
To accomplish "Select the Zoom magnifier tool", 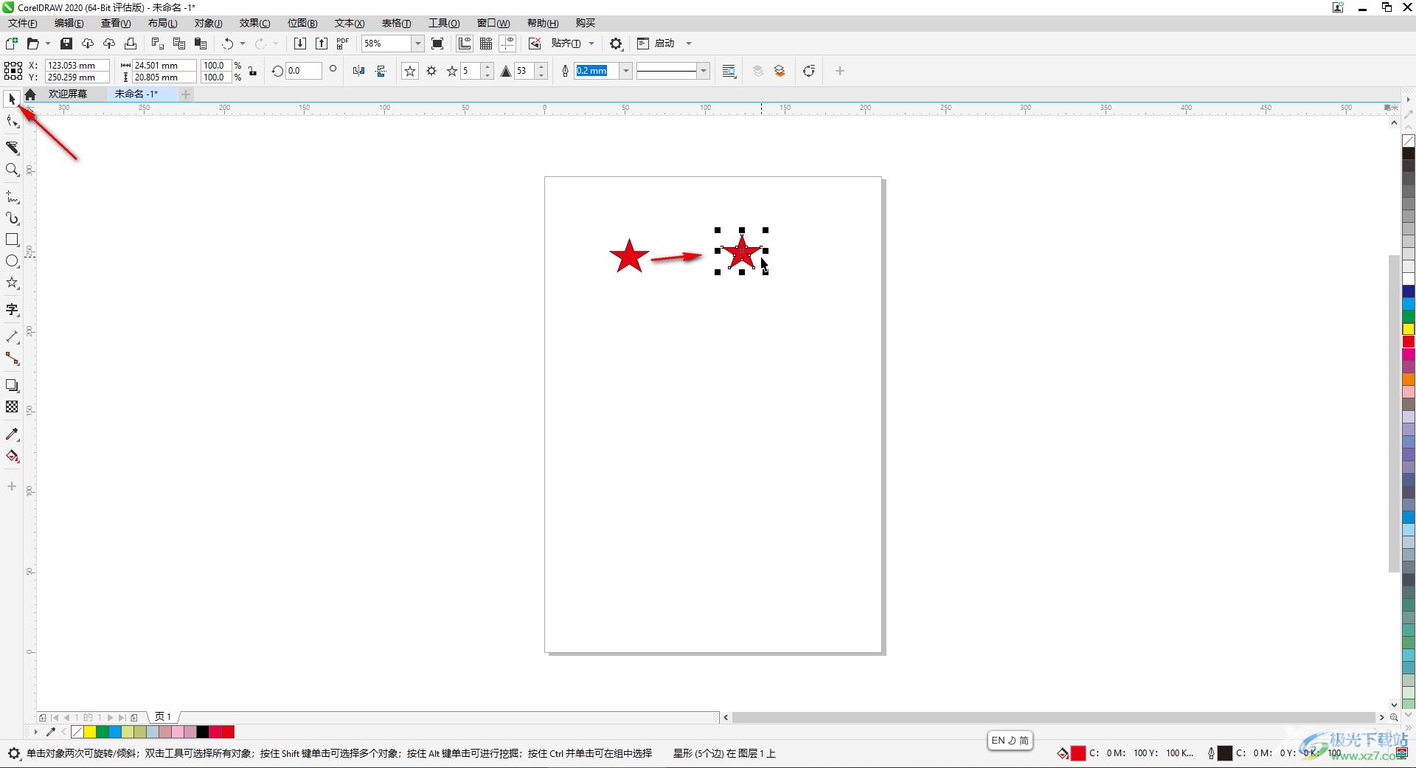I will (x=12, y=170).
